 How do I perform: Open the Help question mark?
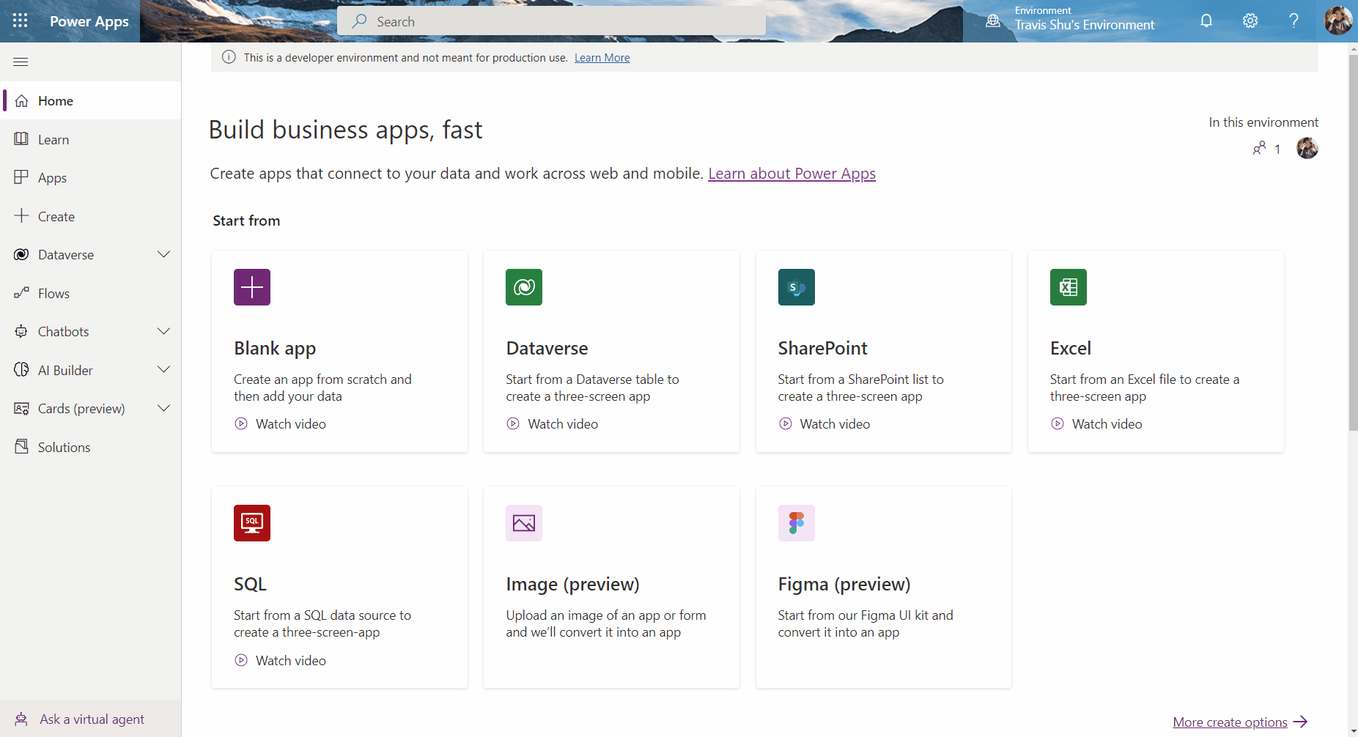coord(1294,21)
